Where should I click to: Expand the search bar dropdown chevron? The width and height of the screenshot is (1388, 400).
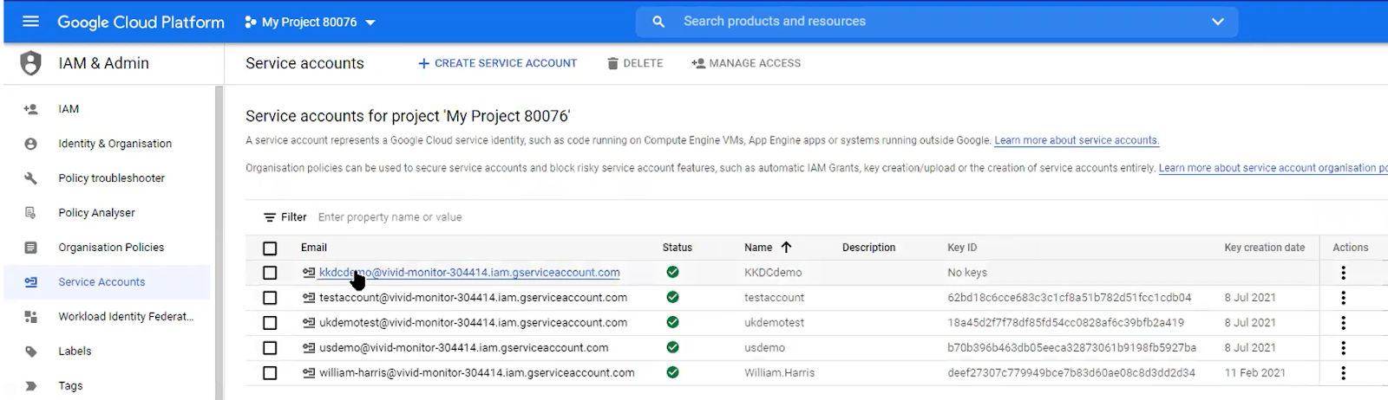1217,22
